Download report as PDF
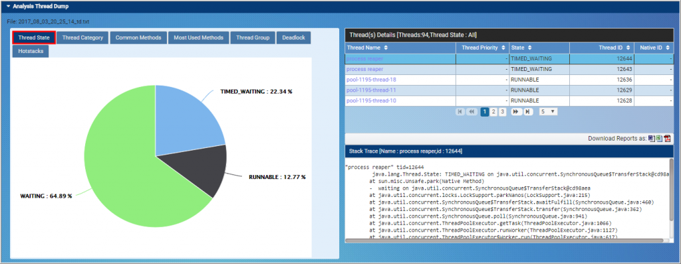This screenshot has height=264, width=681. tap(668, 138)
